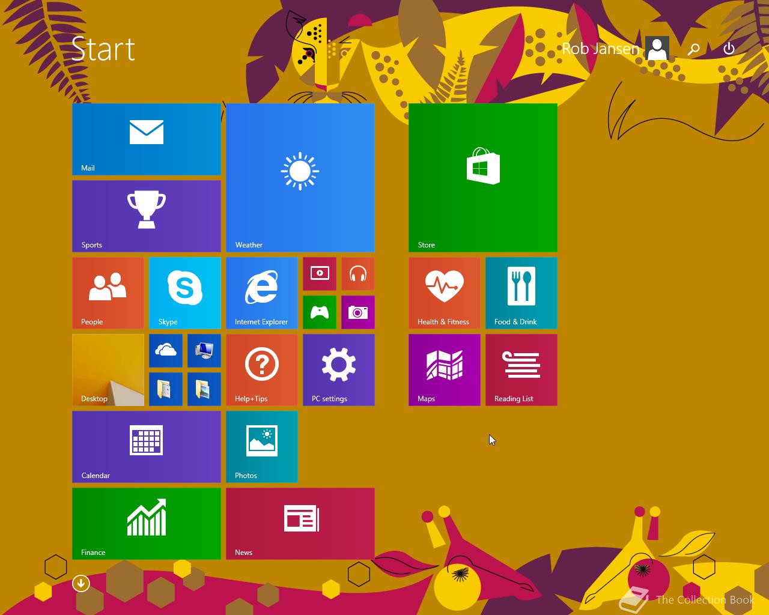Open Internet Explorer tile
769x615 pixels.
point(262,293)
